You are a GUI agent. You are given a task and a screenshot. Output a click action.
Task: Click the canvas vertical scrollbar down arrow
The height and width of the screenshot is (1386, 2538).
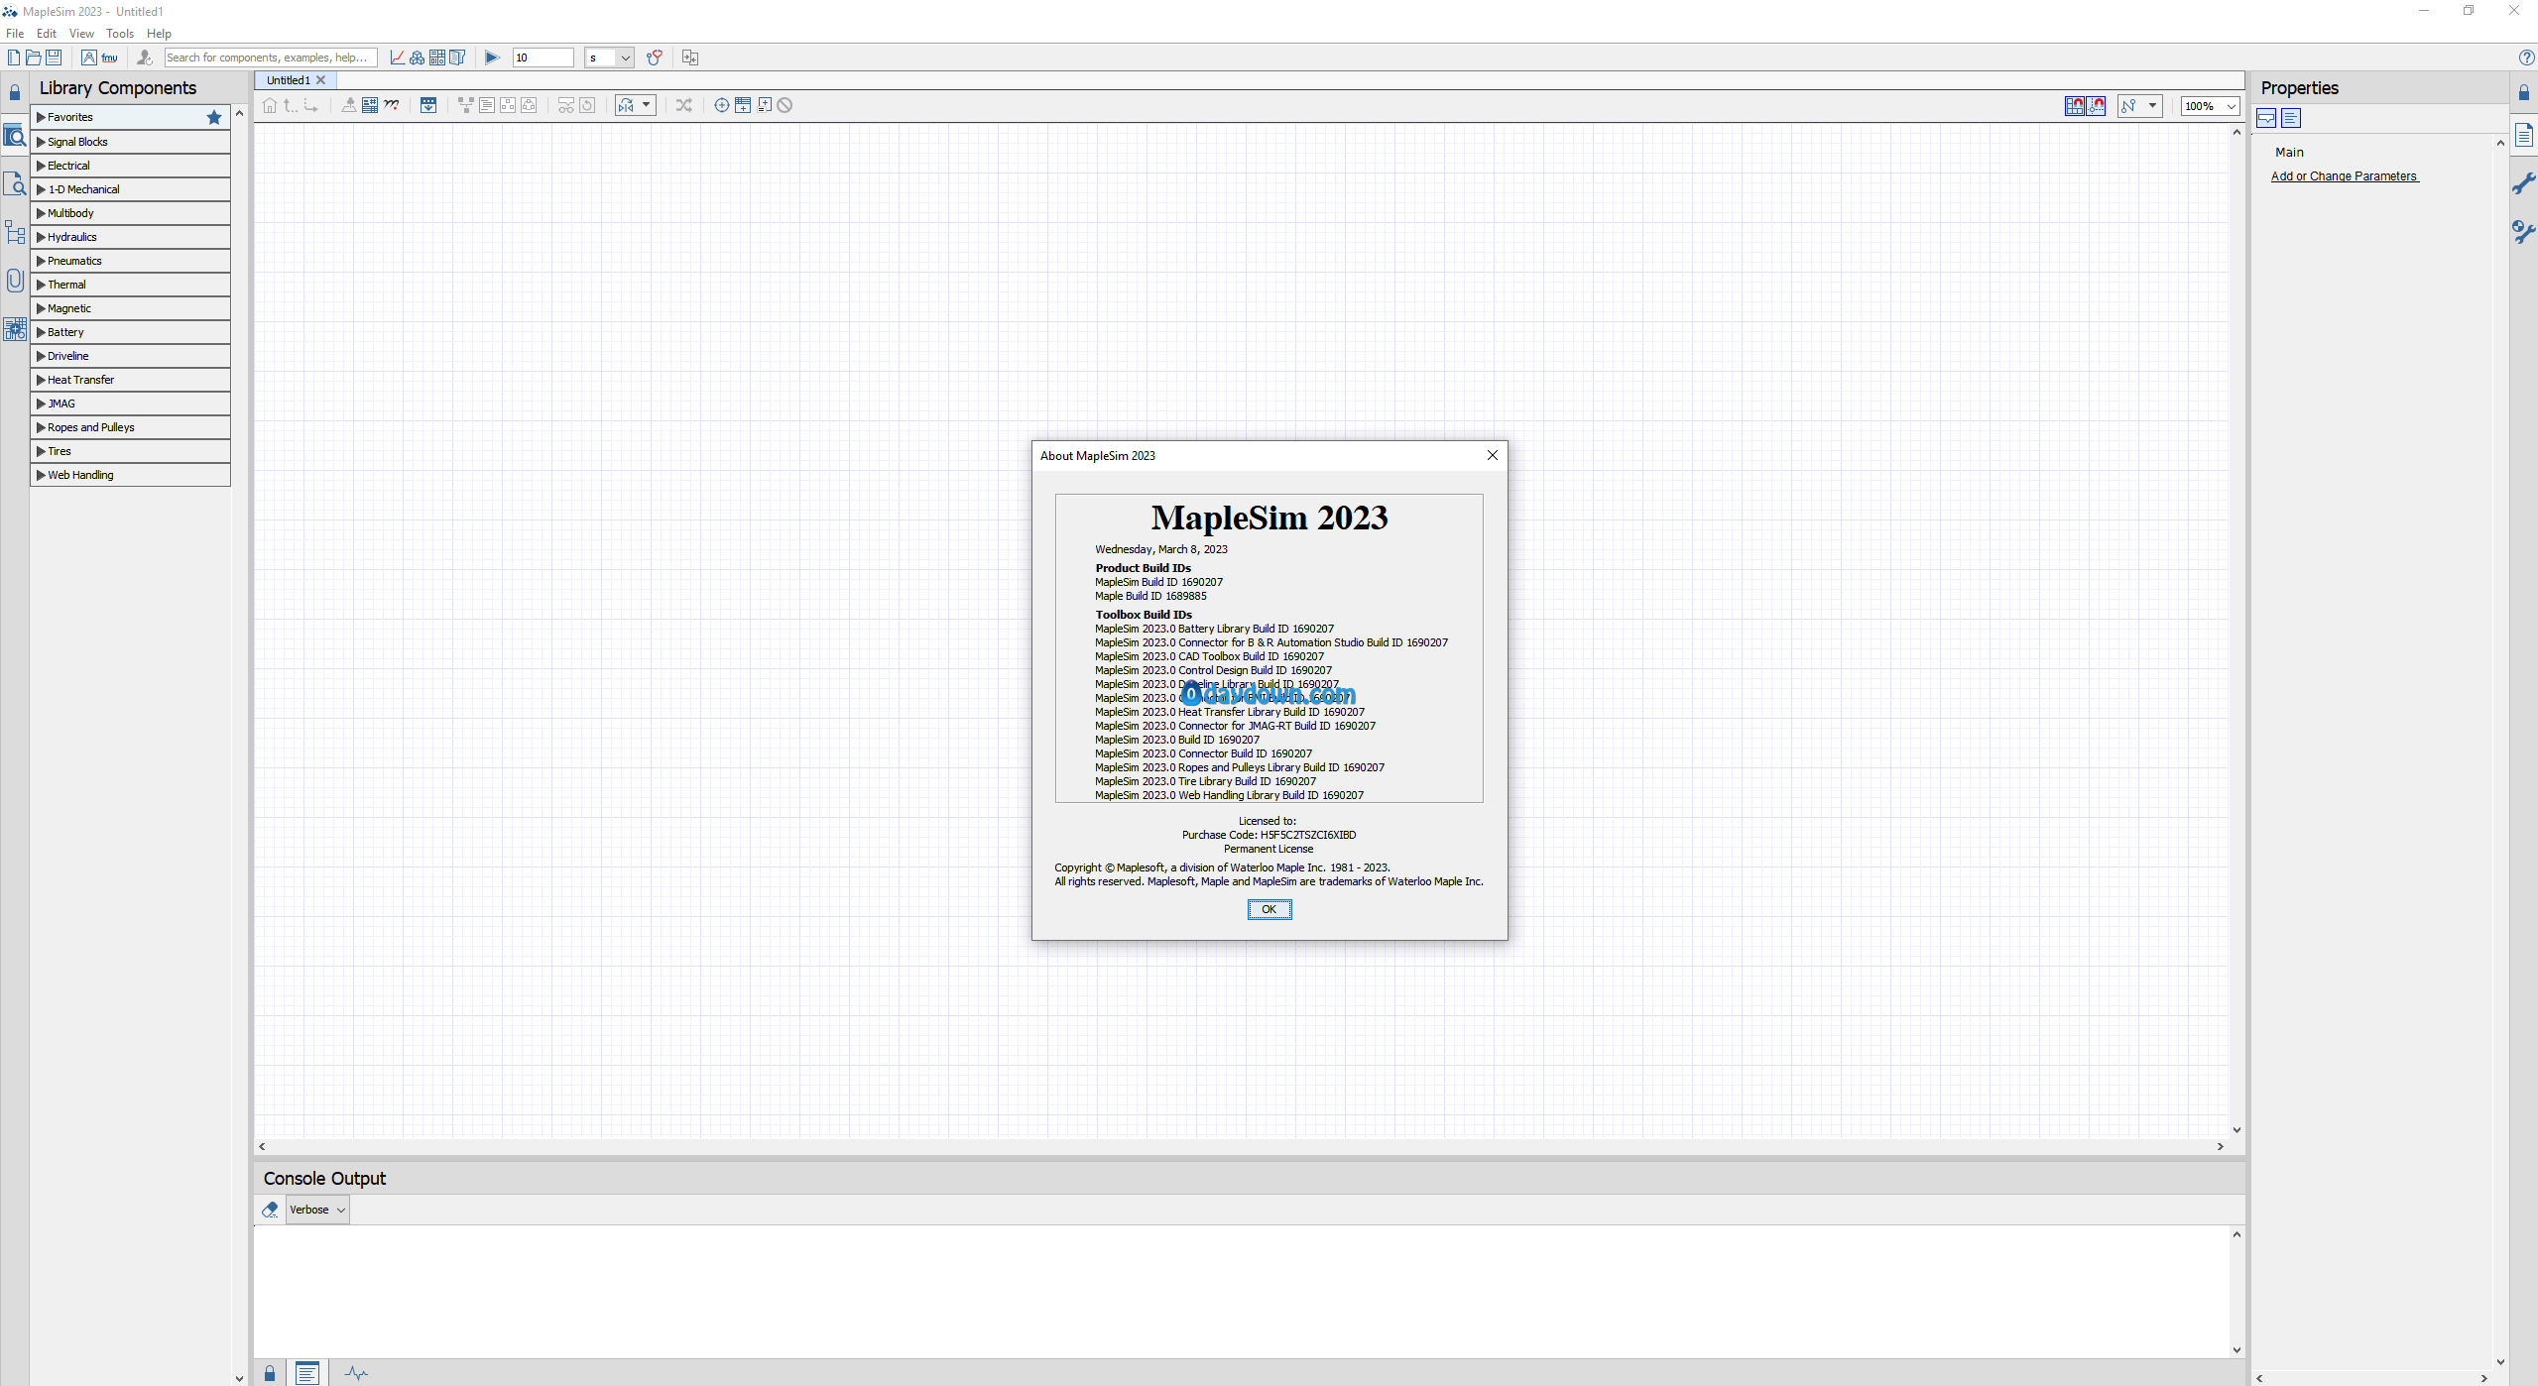click(2236, 1130)
